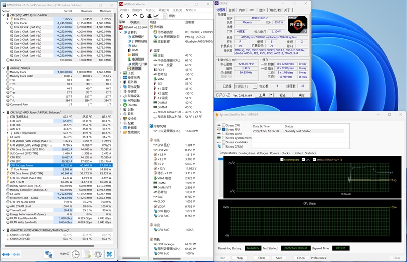Select 性能测试 item in AIDA64 tree
This screenshot has height=262, width=407.
tap(131, 132)
